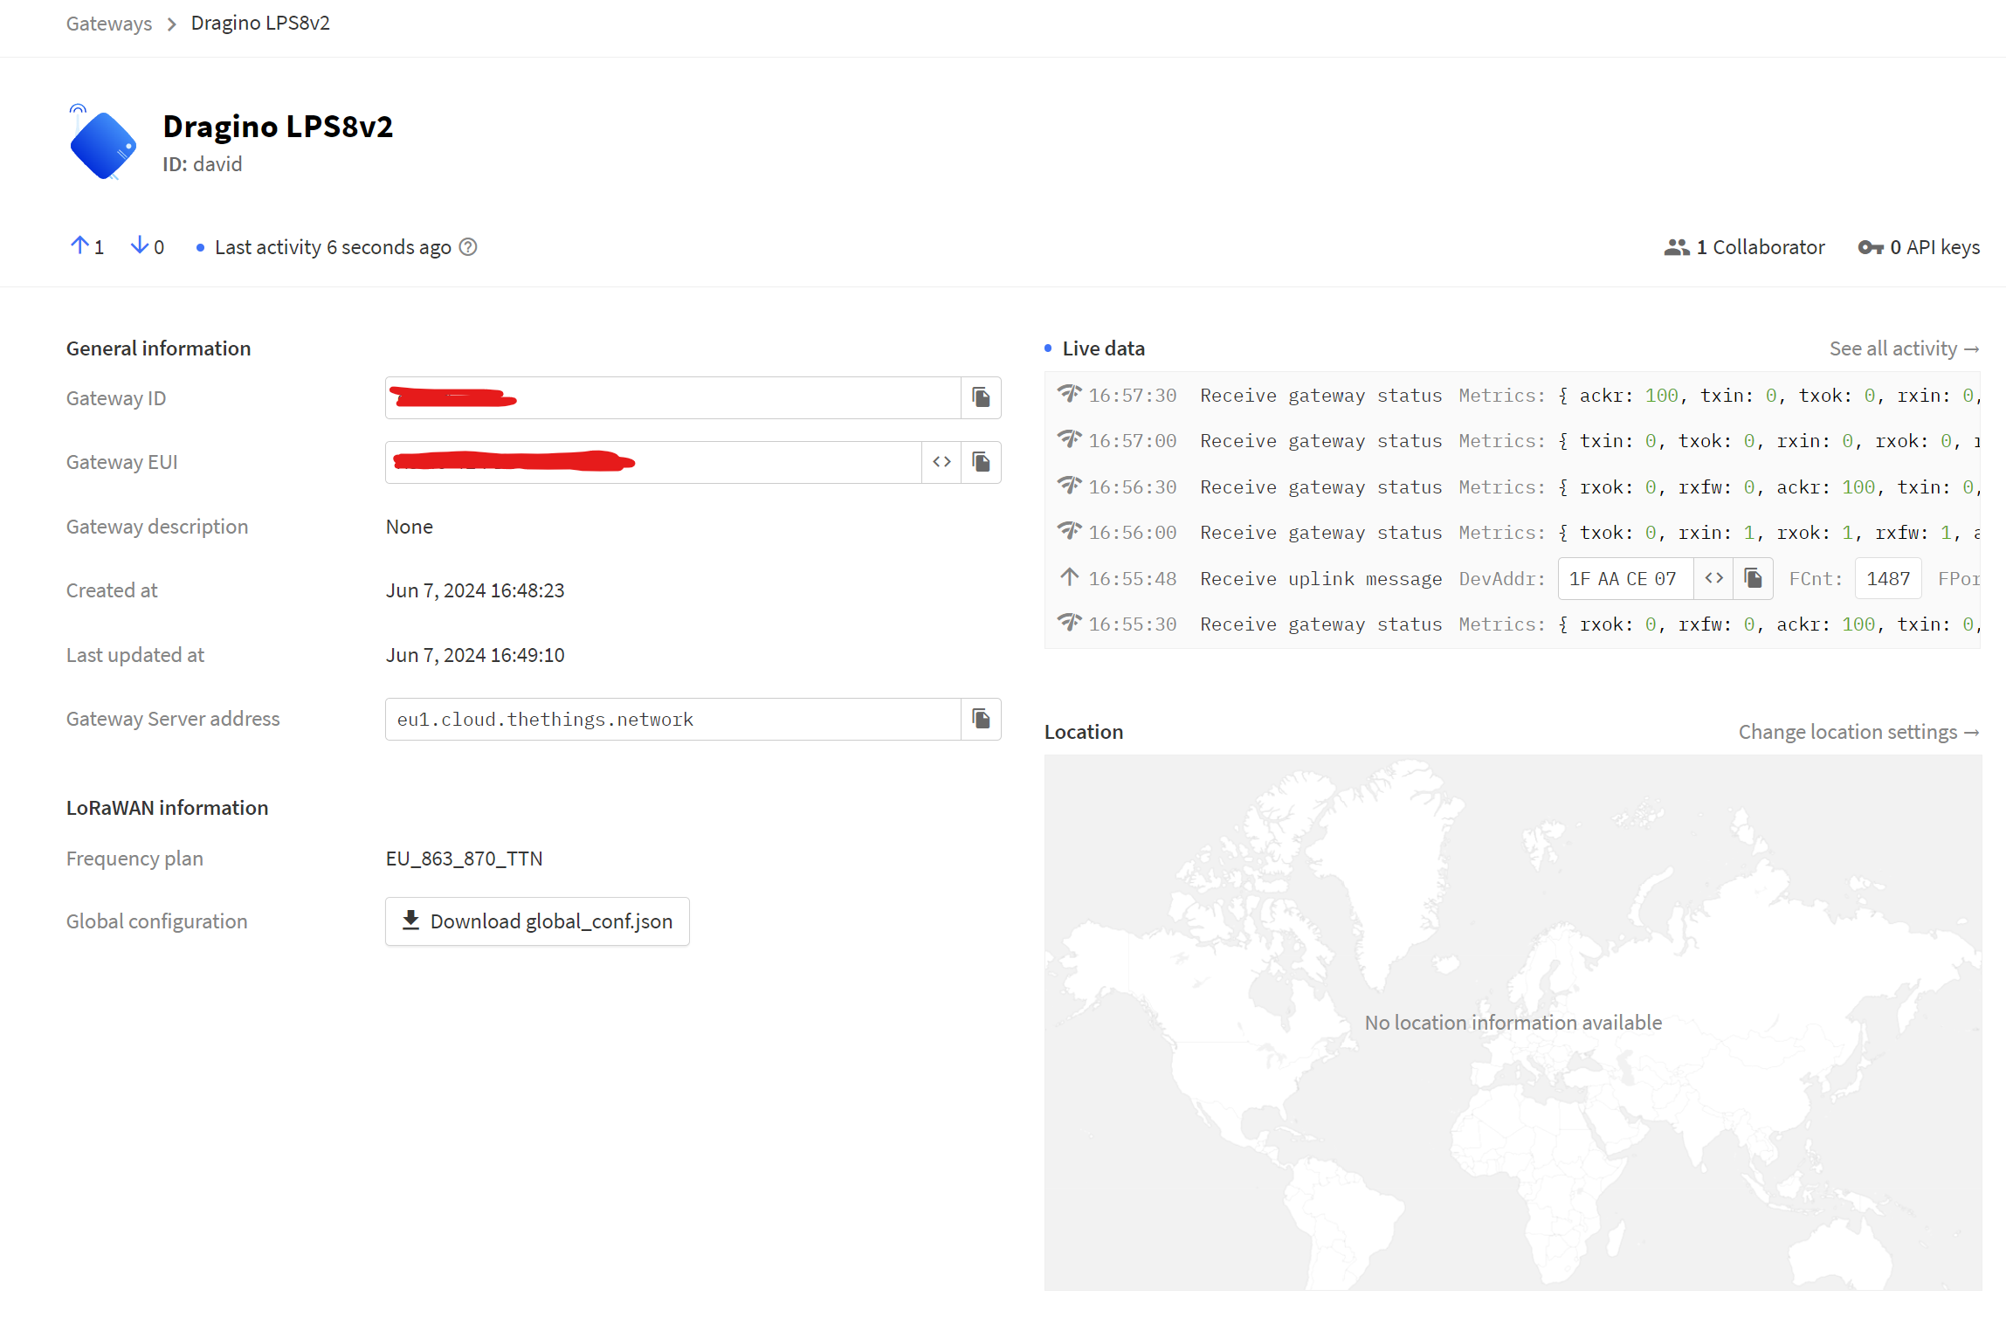The image size is (2006, 1331).
Task: Open the 1 Collaborator link
Action: coord(1744,247)
